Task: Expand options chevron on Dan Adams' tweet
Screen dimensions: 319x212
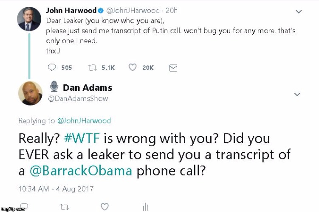Action: point(297,95)
